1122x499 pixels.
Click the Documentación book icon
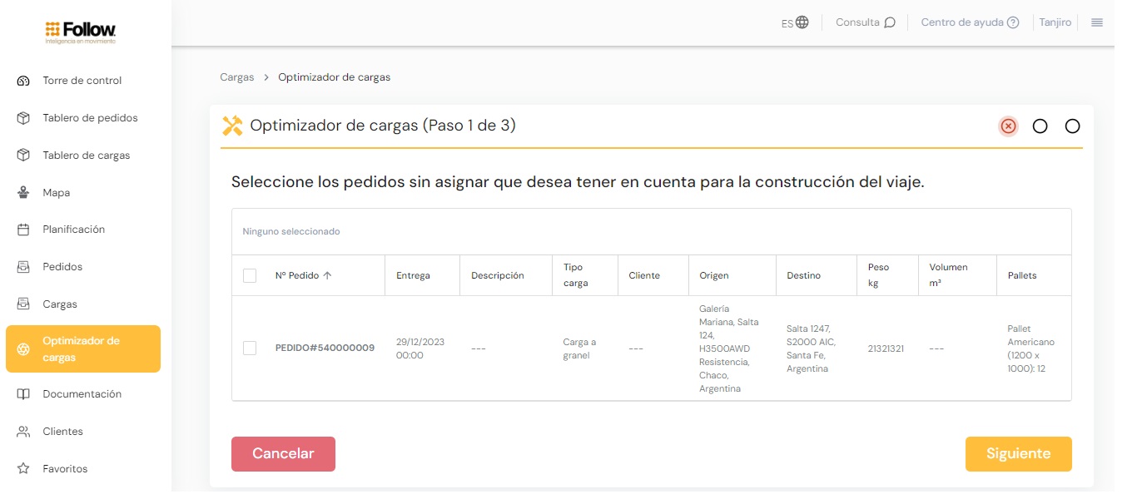pyautogui.click(x=23, y=394)
